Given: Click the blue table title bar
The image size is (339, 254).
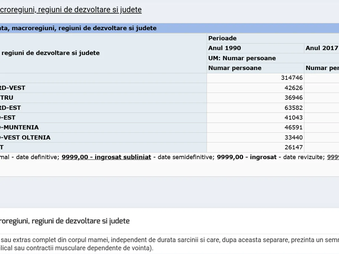Looking at the screenshot, I should click(169, 28).
